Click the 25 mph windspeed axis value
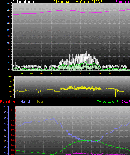The image size is (130, 155). click(x=8, y=37)
